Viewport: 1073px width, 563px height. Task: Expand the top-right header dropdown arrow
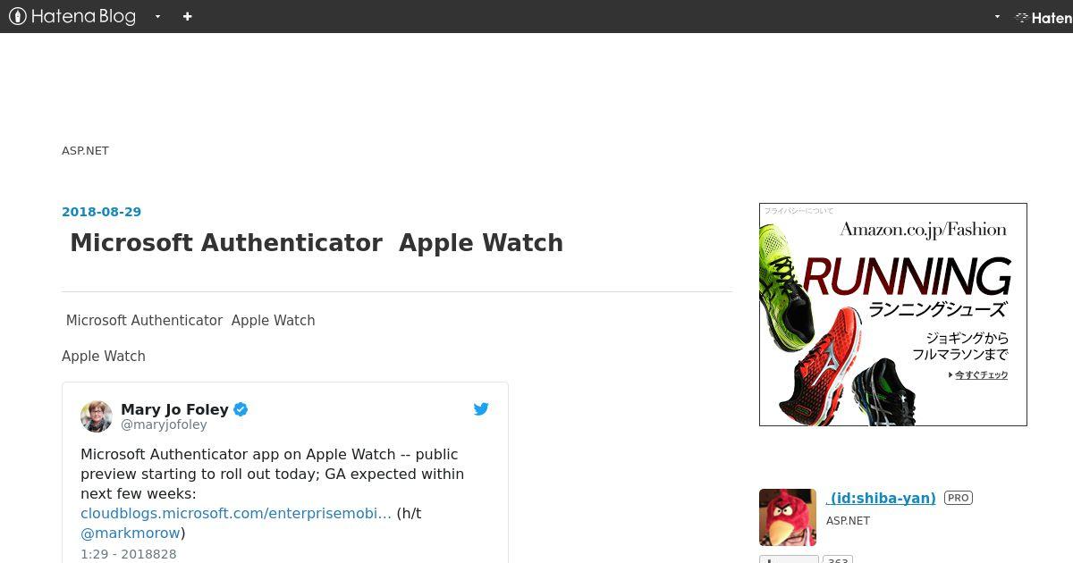point(997,16)
